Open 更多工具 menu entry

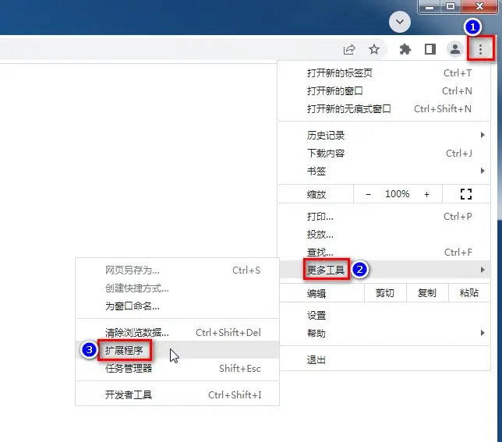326,271
